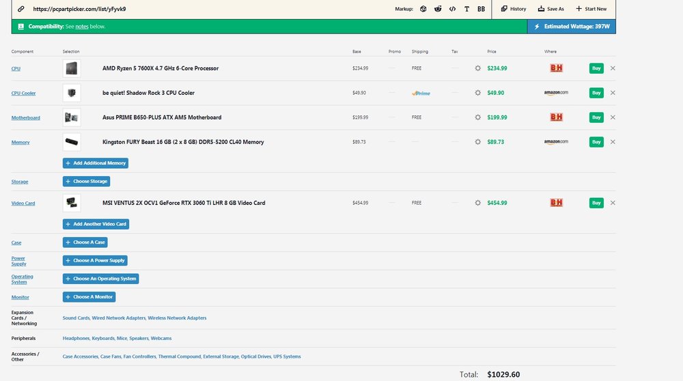Click Save As to save the part list
Viewport: 683px width, 381px height.
pyautogui.click(x=550, y=9)
